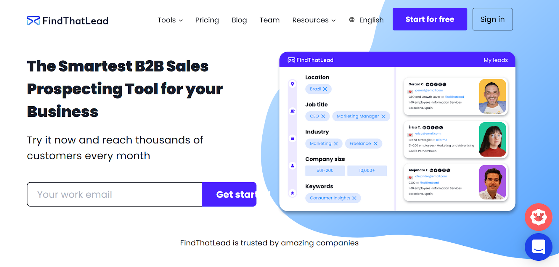Image resolution: width=559 pixels, height=267 pixels.
Task: Go to the Pricing page
Action: tap(207, 20)
